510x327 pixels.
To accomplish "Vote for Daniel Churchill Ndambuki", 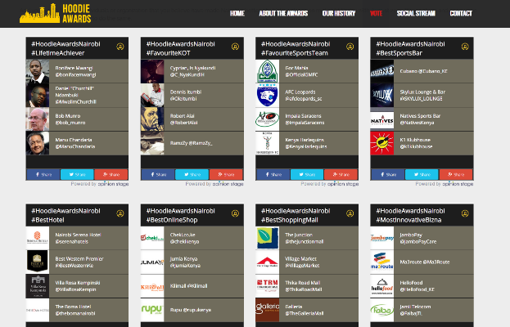I will coord(77,95).
